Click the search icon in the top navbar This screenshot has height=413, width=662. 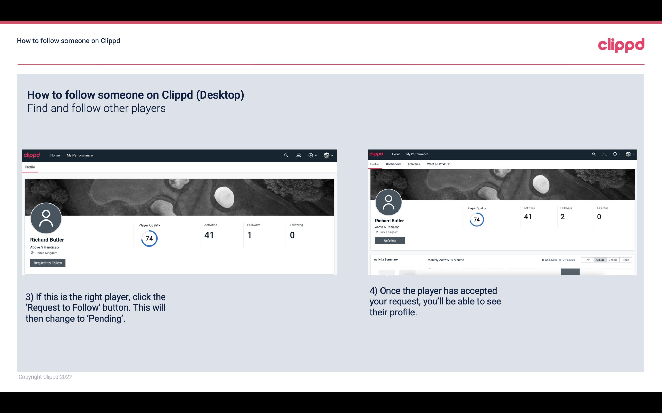[x=286, y=155]
